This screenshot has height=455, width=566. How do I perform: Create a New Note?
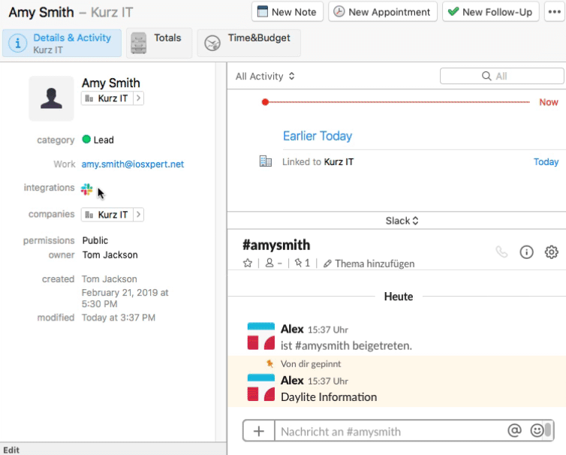(x=287, y=12)
